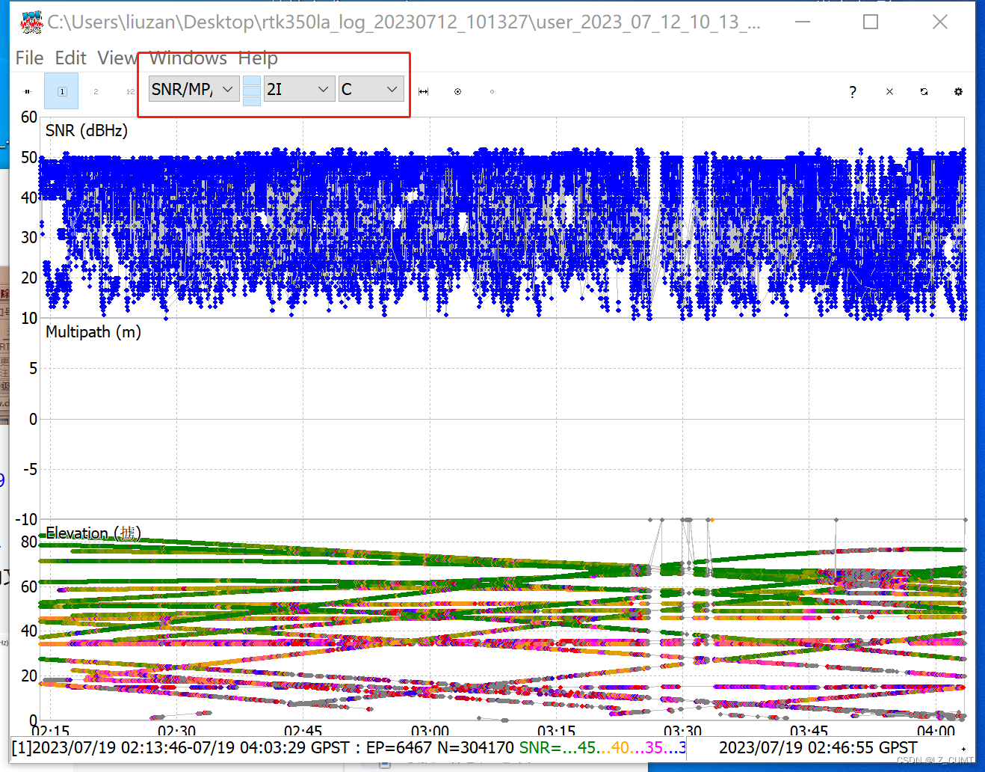The image size is (985, 772).
Task: Click the fit vertical axis icon
Action: (x=27, y=91)
